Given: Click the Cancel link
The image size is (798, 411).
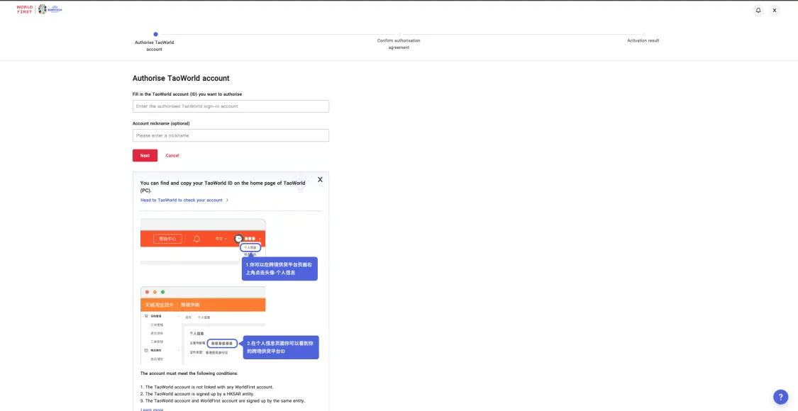Looking at the screenshot, I should [172, 156].
